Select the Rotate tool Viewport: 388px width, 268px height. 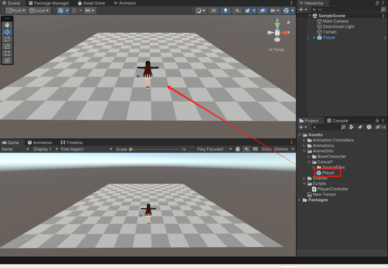7,39
